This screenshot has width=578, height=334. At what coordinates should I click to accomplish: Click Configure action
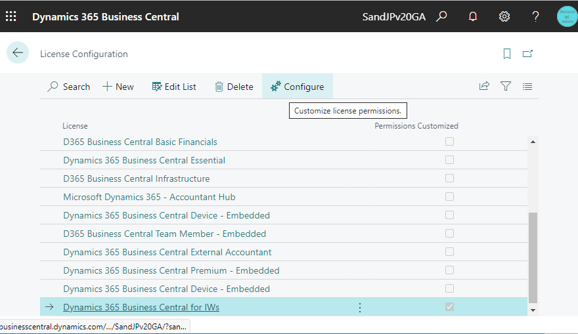297,87
